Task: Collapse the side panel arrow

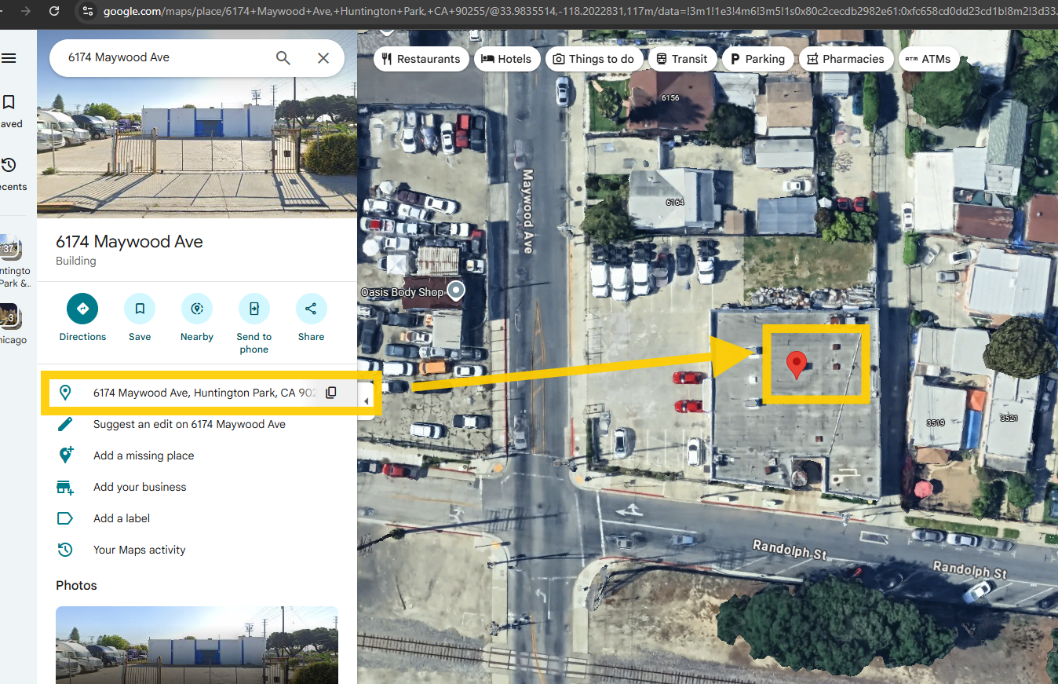Action: (366, 401)
